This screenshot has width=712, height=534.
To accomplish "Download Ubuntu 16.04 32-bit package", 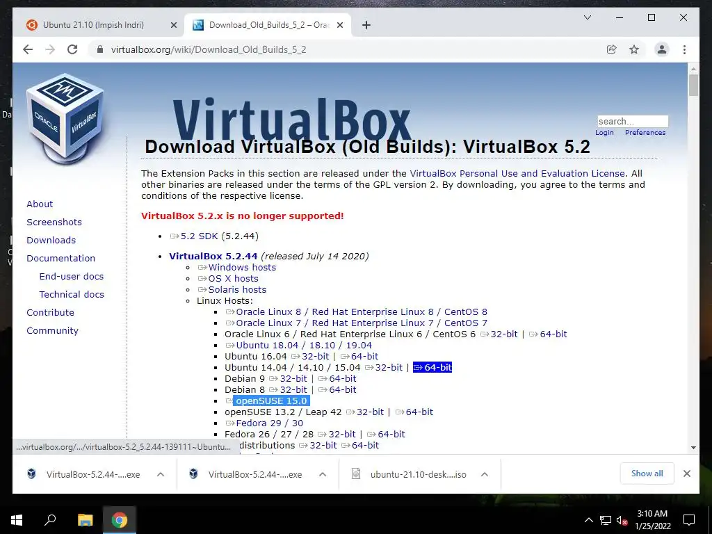I will coord(310,357).
